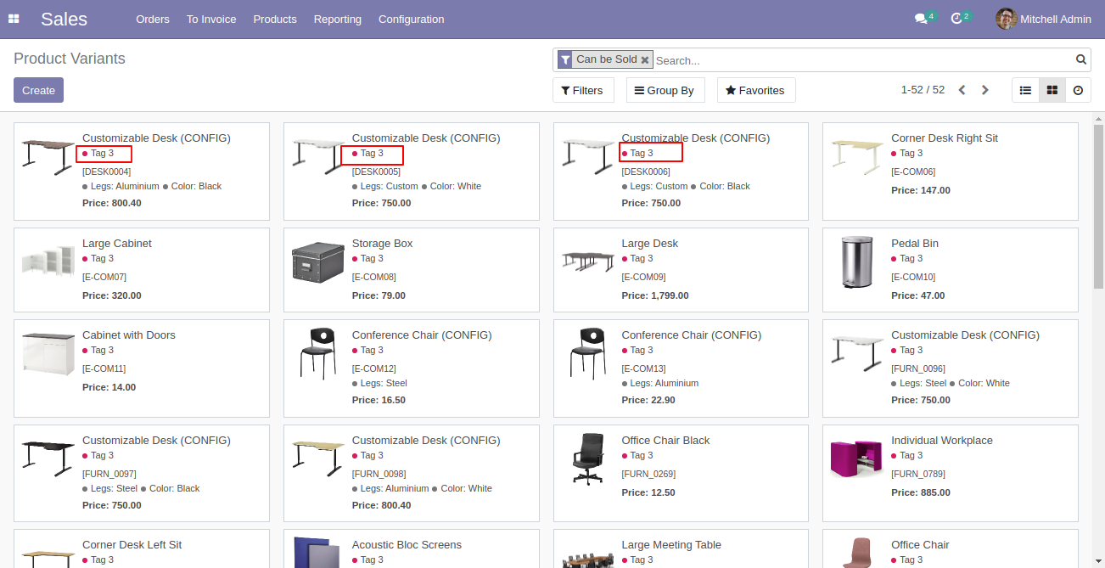The width and height of the screenshot is (1105, 568).
Task: Open the To Invoice menu
Action: click(211, 19)
